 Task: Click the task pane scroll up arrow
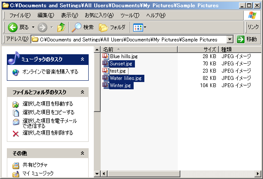point(97,50)
